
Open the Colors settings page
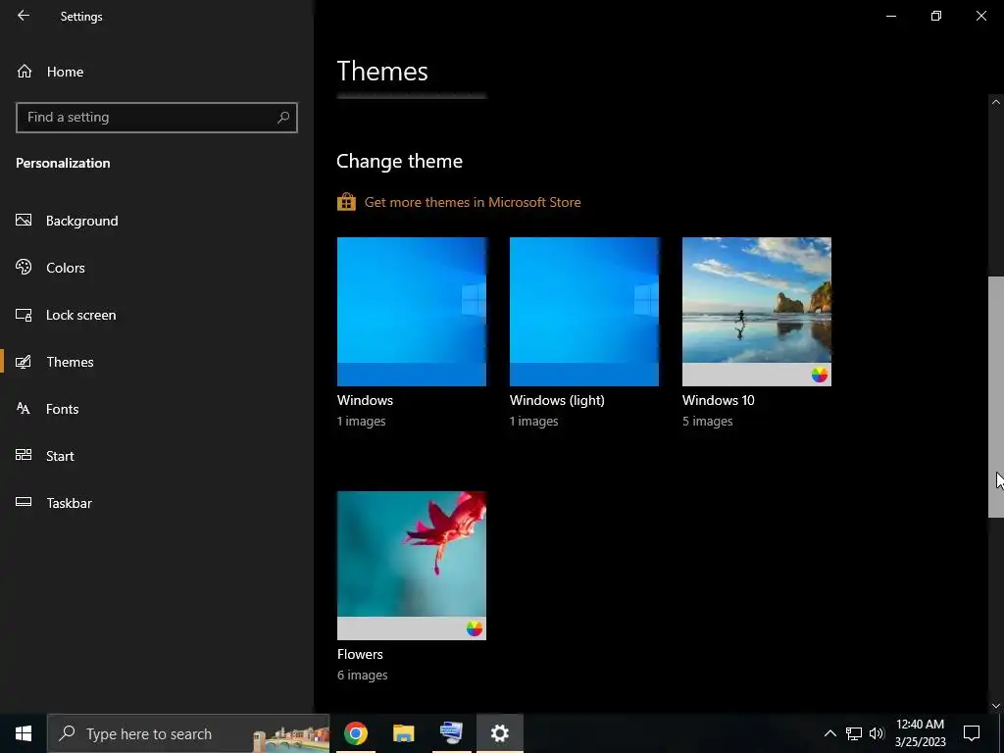pyautogui.click(x=157, y=268)
